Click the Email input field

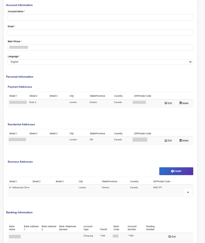tap(100, 32)
